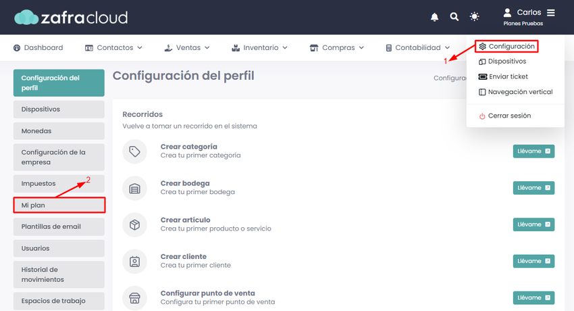
Task: Click the tag icon for Crear categoría
Action: pos(134,151)
